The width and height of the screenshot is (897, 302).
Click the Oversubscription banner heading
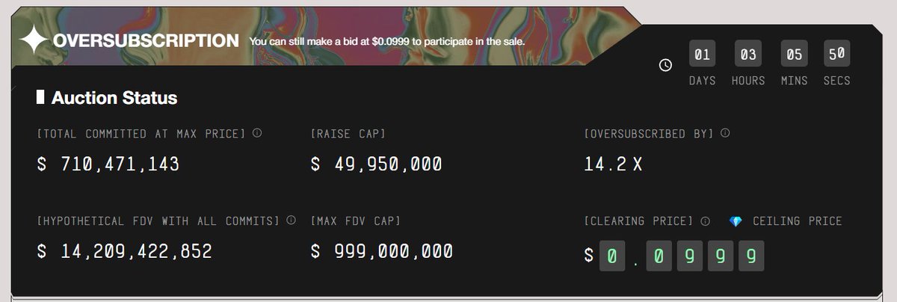click(x=146, y=40)
